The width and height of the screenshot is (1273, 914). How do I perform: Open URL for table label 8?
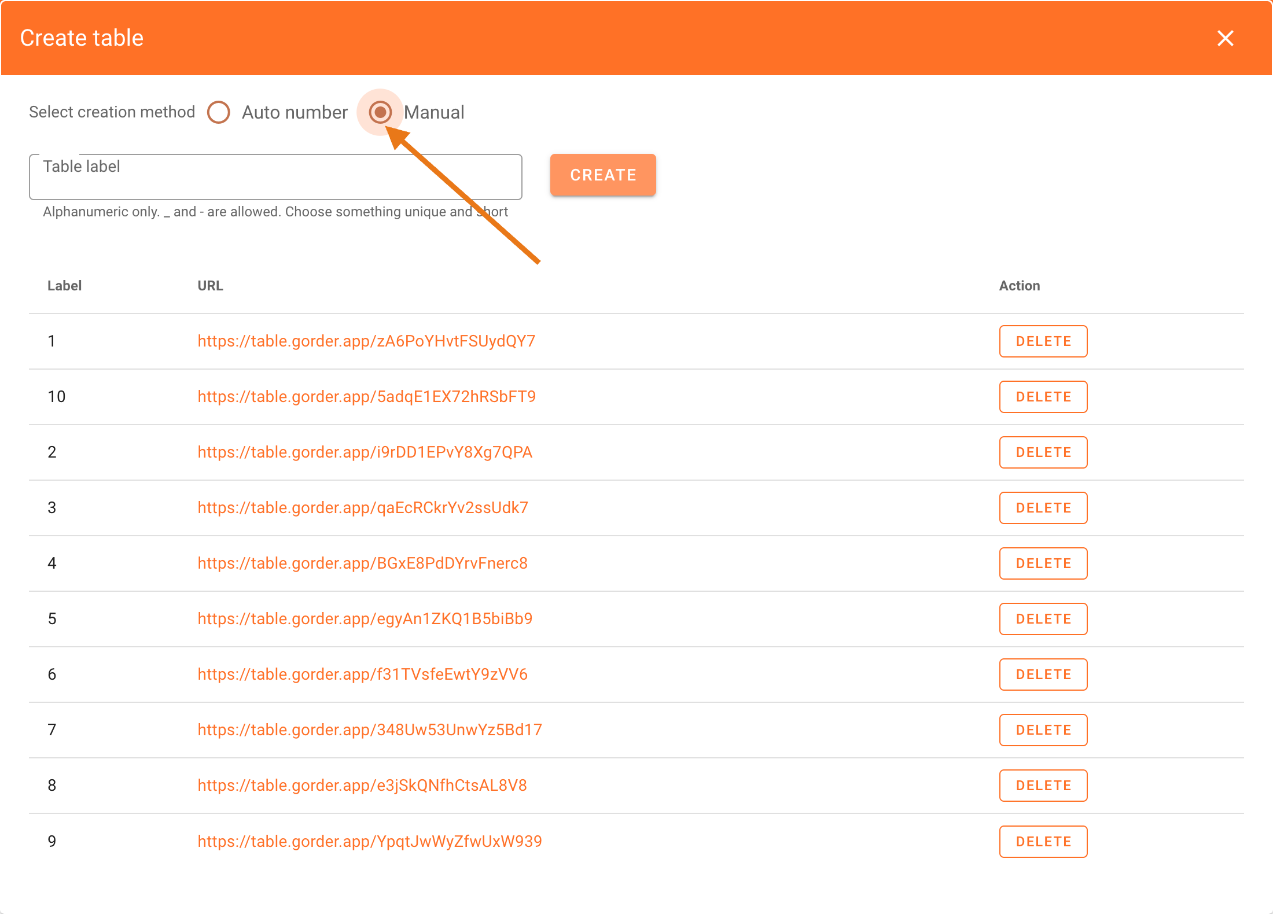[362, 786]
